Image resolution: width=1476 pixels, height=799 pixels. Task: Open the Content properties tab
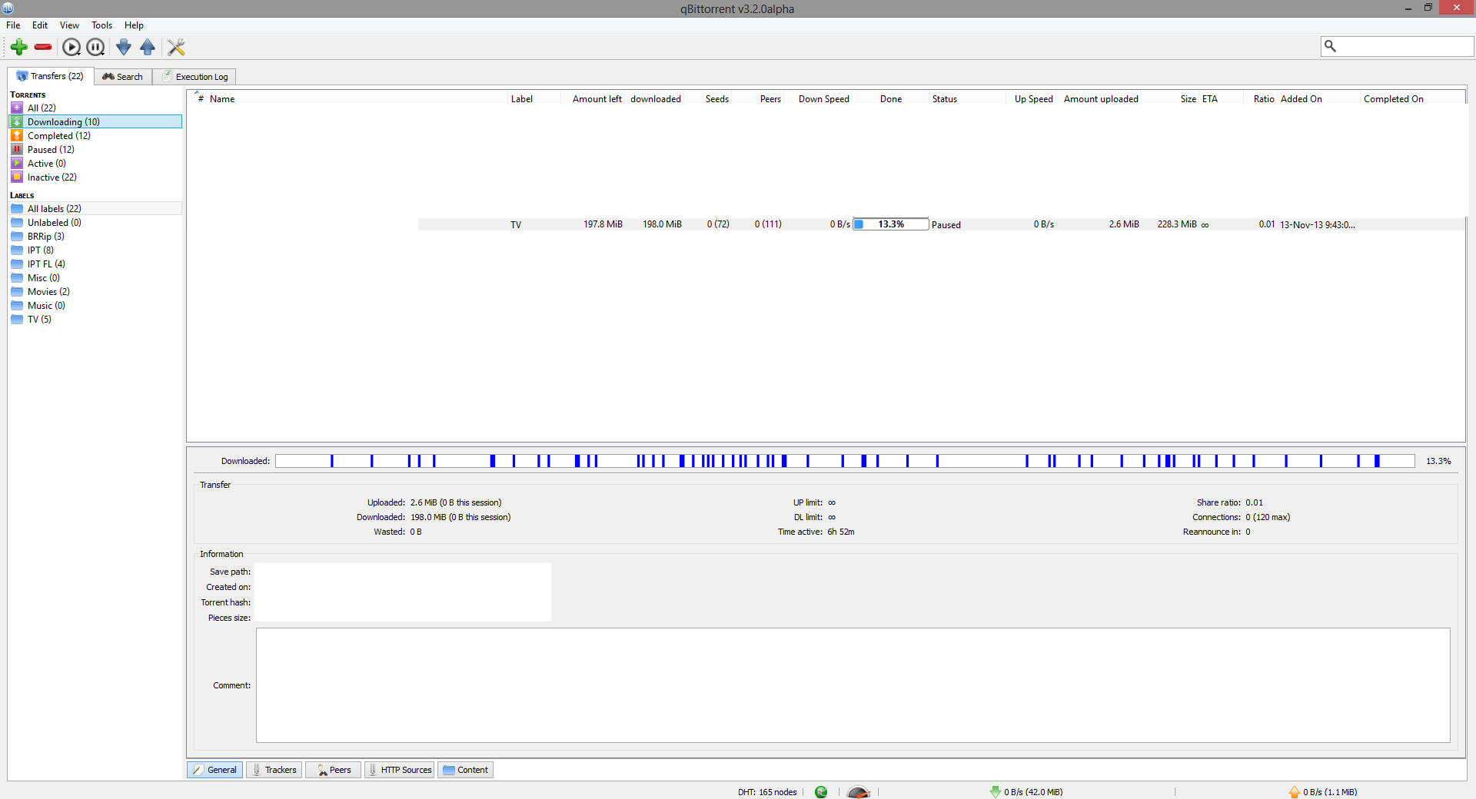click(466, 770)
